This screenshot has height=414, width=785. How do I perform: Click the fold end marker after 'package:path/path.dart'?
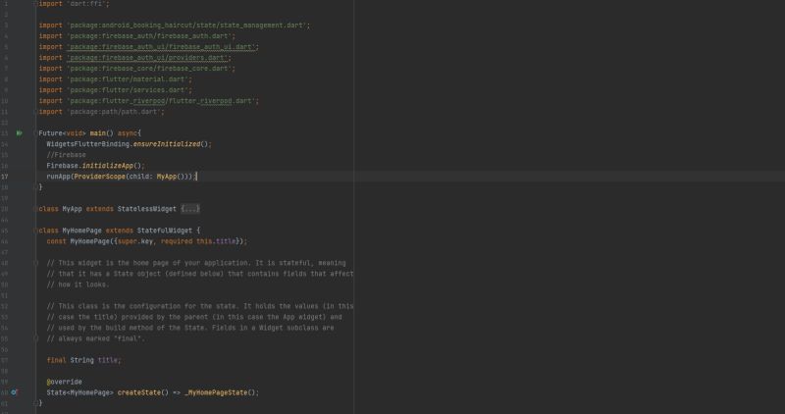click(x=35, y=112)
